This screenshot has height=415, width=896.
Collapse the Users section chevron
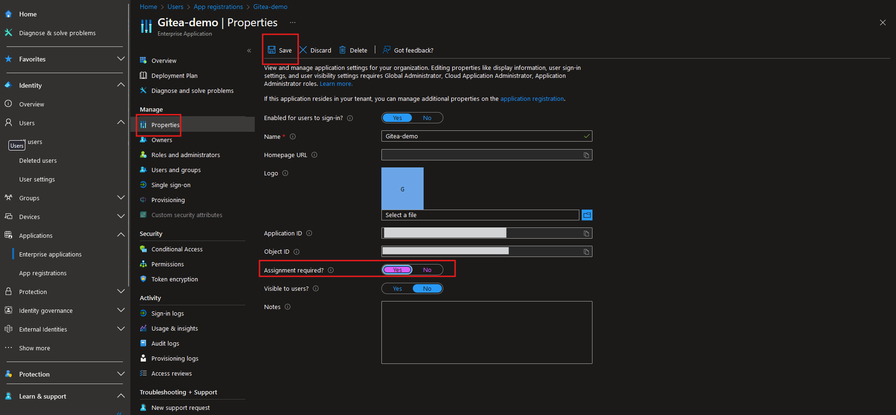[x=121, y=122]
